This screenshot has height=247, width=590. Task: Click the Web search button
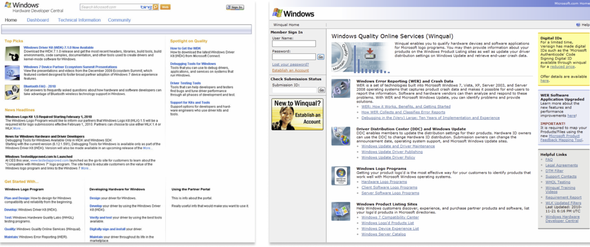click(165, 7)
